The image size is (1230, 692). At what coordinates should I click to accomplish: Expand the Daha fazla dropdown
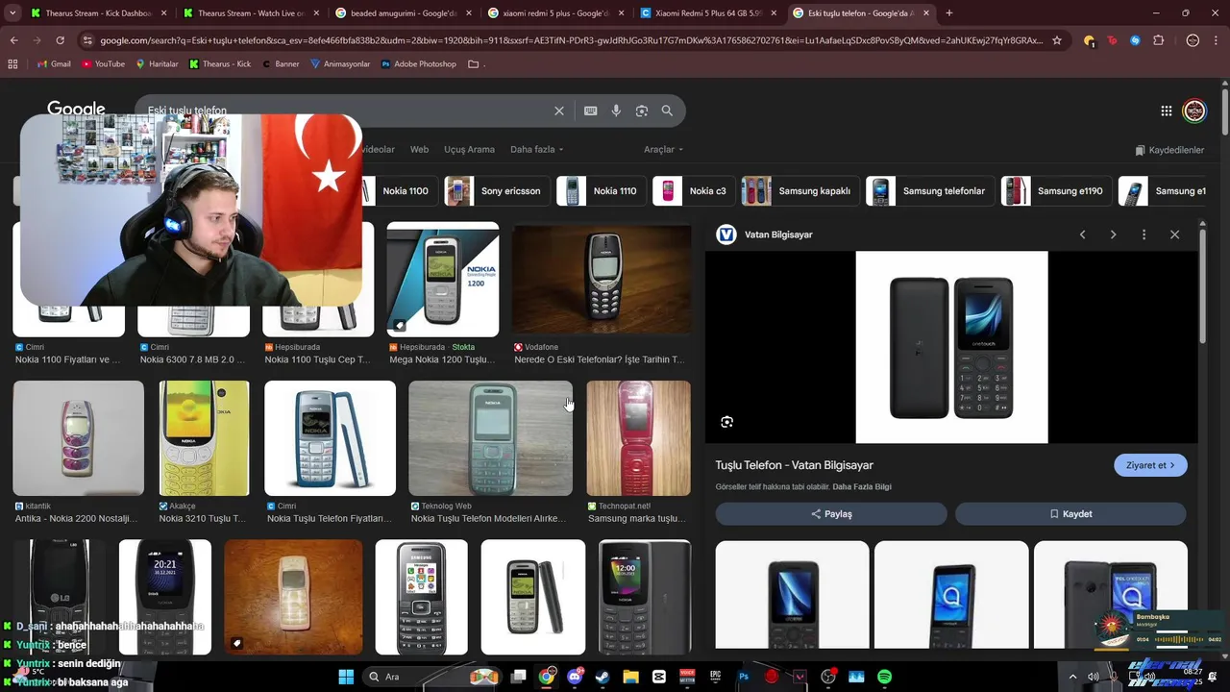click(x=536, y=150)
